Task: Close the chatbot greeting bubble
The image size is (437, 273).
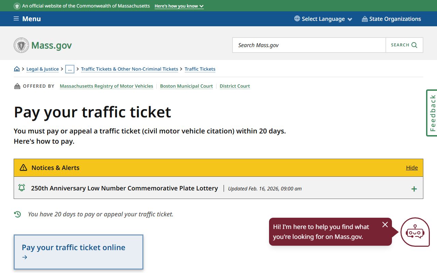Action: (385, 225)
